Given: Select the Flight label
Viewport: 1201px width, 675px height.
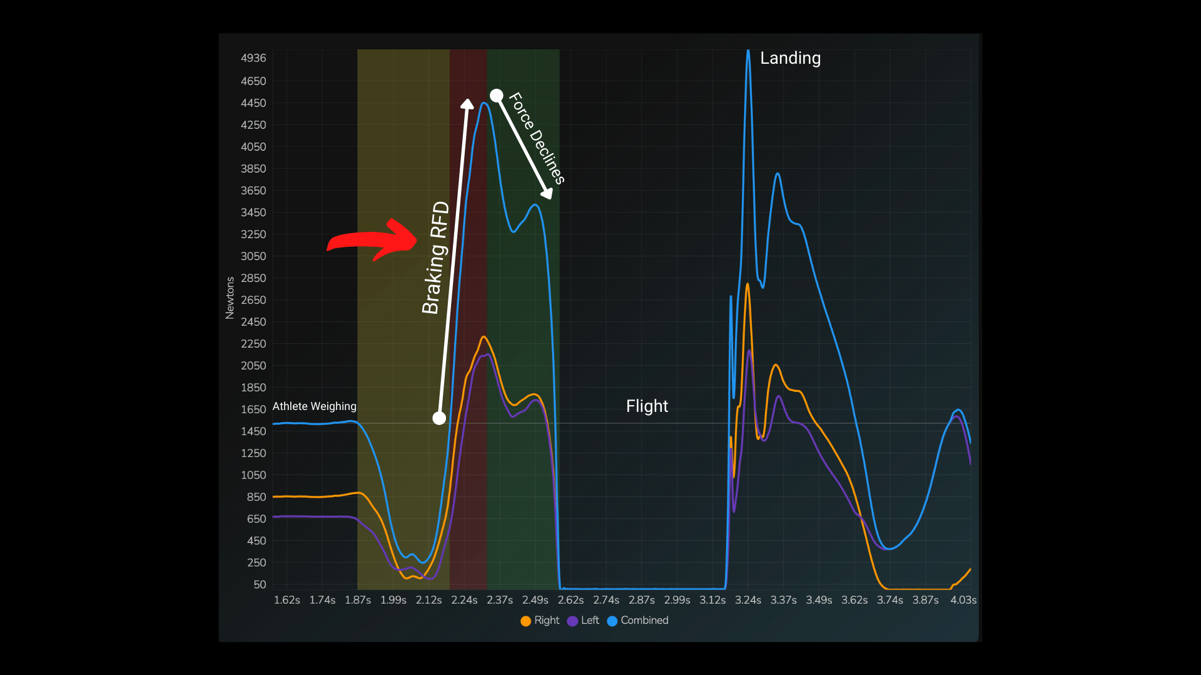Looking at the screenshot, I should click(647, 406).
